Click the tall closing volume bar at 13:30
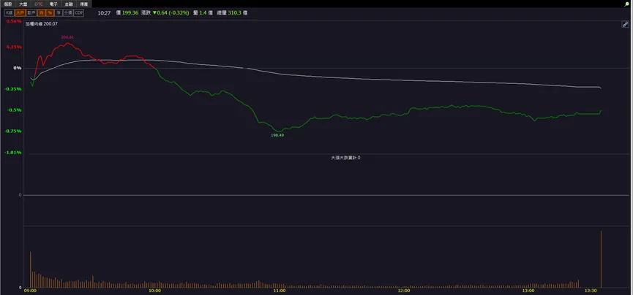 coord(601,259)
